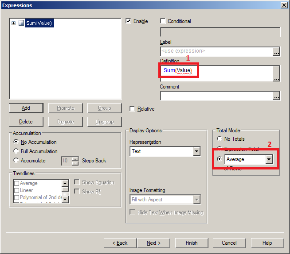Click the Demote button
The width and height of the screenshot is (290, 254).
point(66,122)
